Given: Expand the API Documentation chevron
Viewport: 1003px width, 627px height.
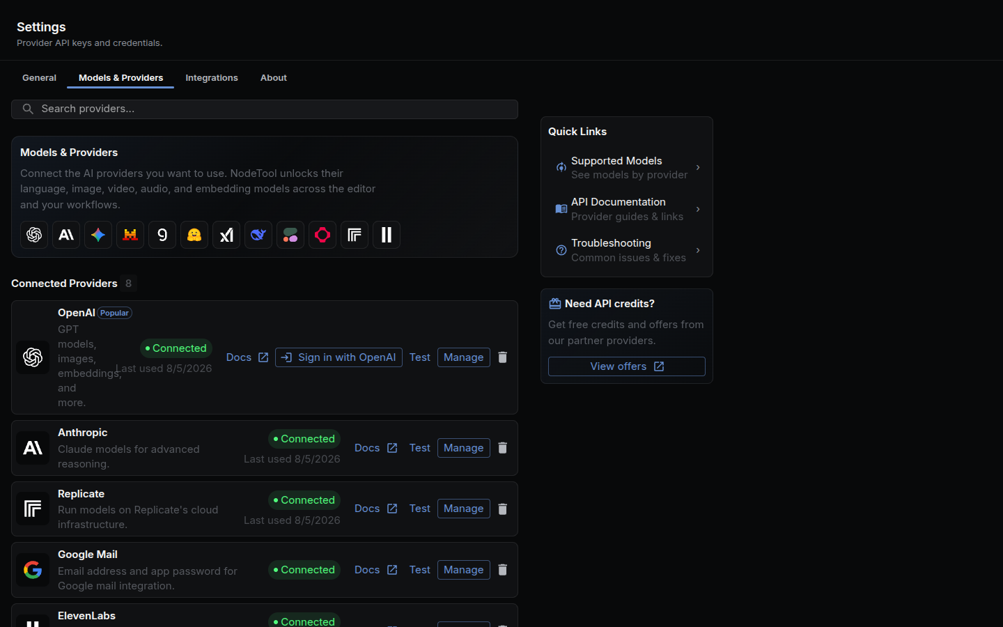Looking at the screenshot, I should [698, 209].
